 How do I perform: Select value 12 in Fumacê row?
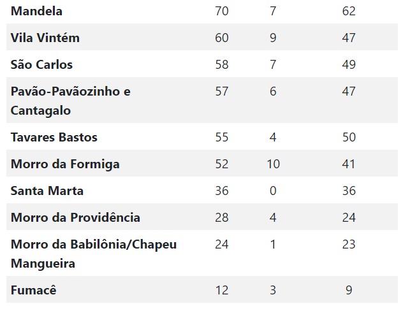222,290
